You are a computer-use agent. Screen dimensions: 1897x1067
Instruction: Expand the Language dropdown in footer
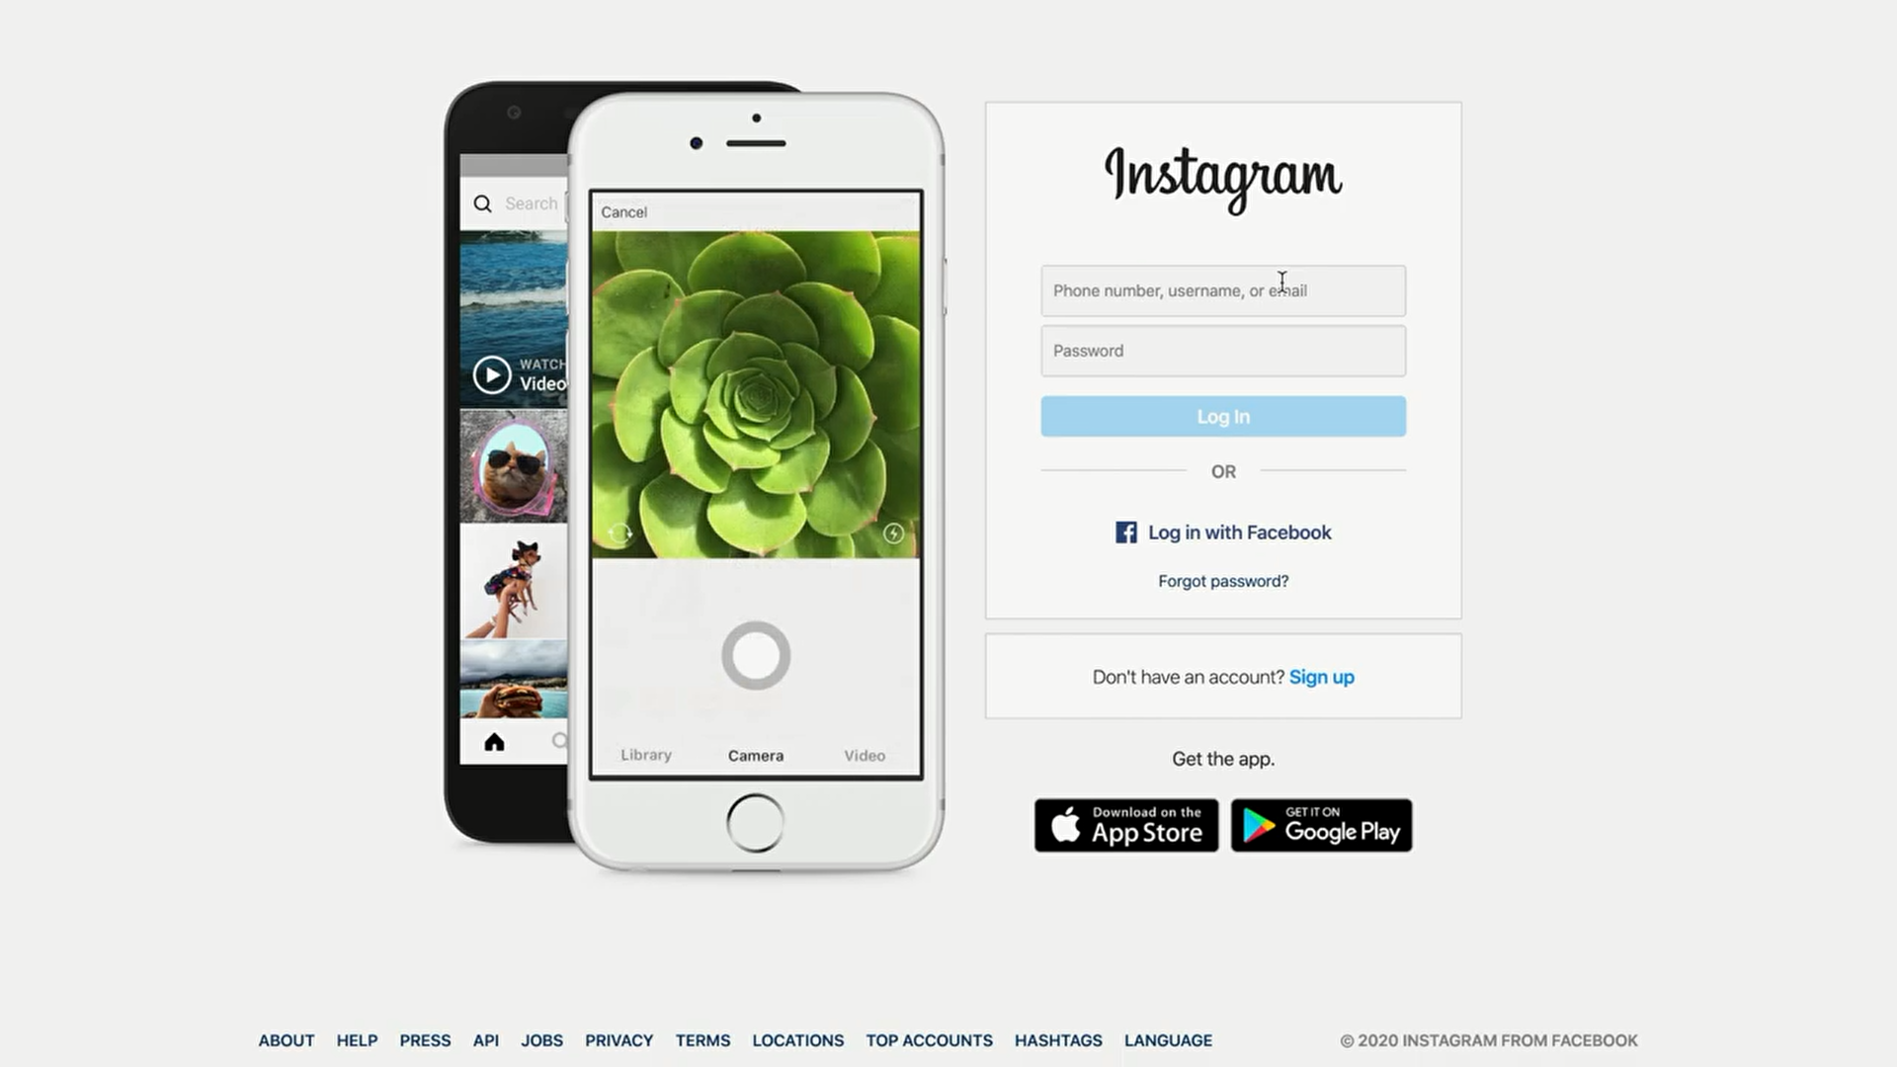click(x=1168, y=1041)
